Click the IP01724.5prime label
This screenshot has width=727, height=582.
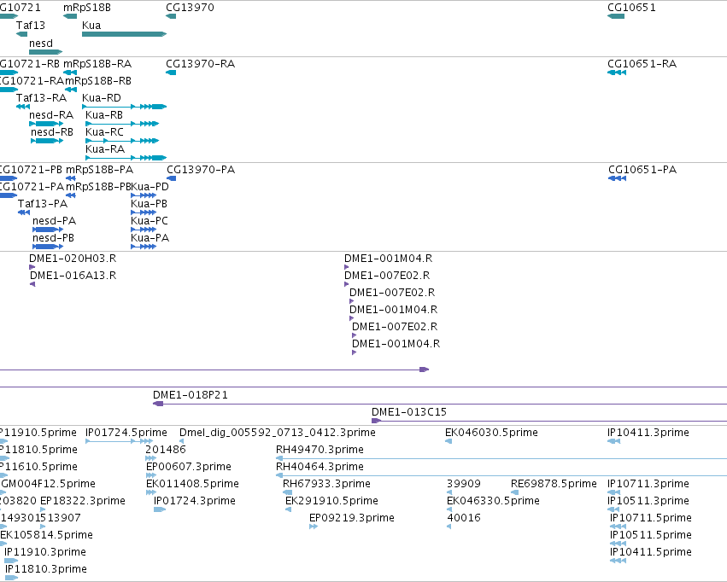click(x=126, y=433)
